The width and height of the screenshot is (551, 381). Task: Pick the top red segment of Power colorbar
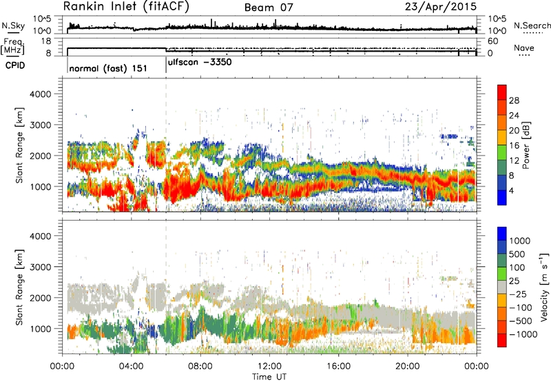click(502, 93)
